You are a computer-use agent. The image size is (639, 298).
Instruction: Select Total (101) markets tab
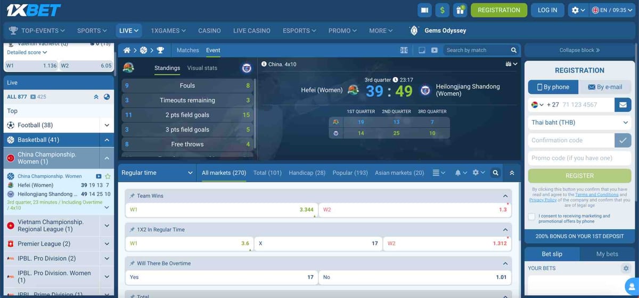coord(267,173)
